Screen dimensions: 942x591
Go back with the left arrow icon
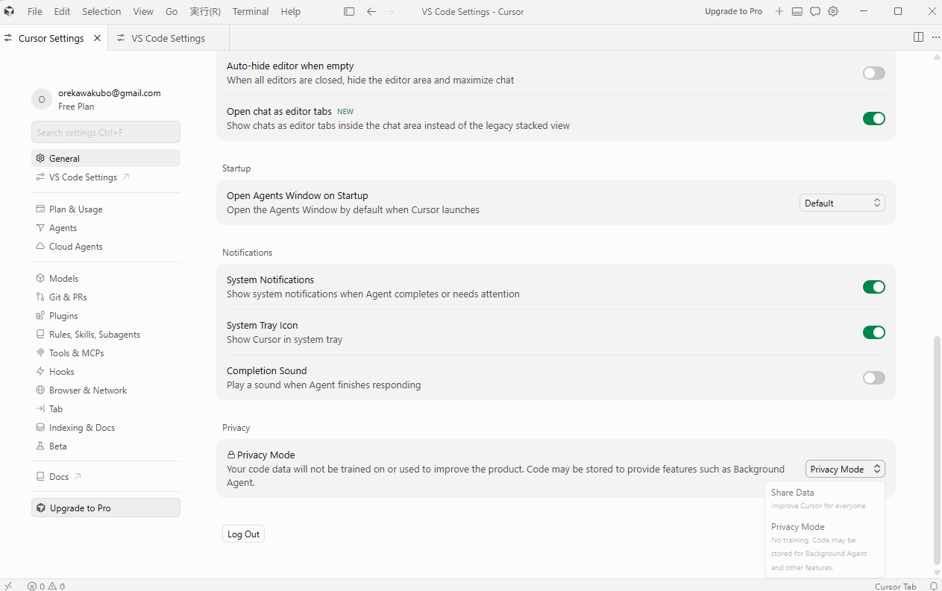(x=371, y=11)
